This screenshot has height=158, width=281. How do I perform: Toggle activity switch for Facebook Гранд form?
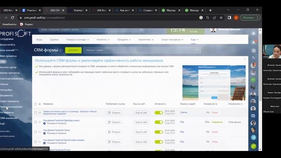[x=159, y=132]
